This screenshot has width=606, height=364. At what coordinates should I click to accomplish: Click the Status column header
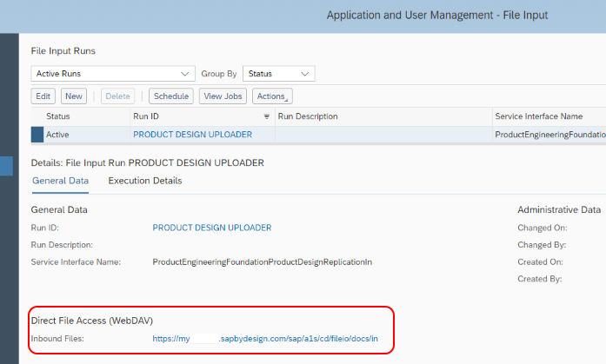[58, 116]
